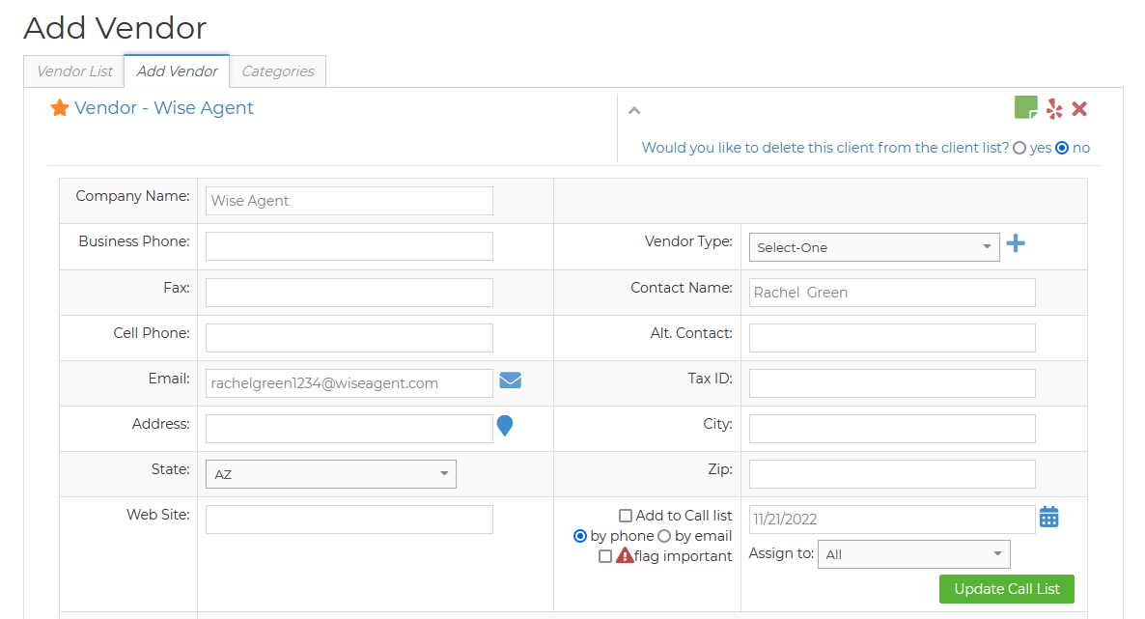Screen dimensions: 1145x619
Task: Click the red X delete icon
Action: [1079, 109]
